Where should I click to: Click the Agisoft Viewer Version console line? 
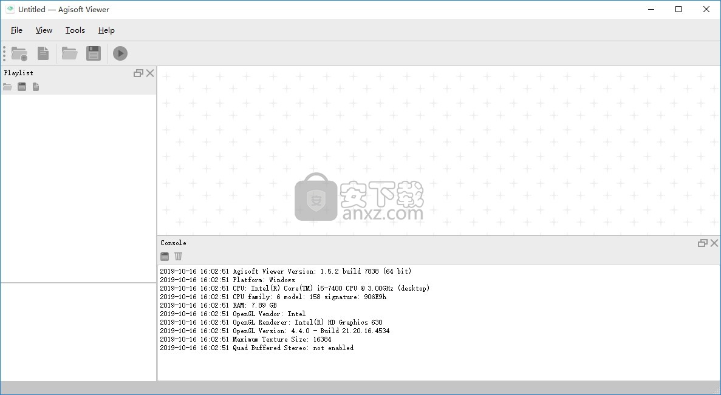285,271
